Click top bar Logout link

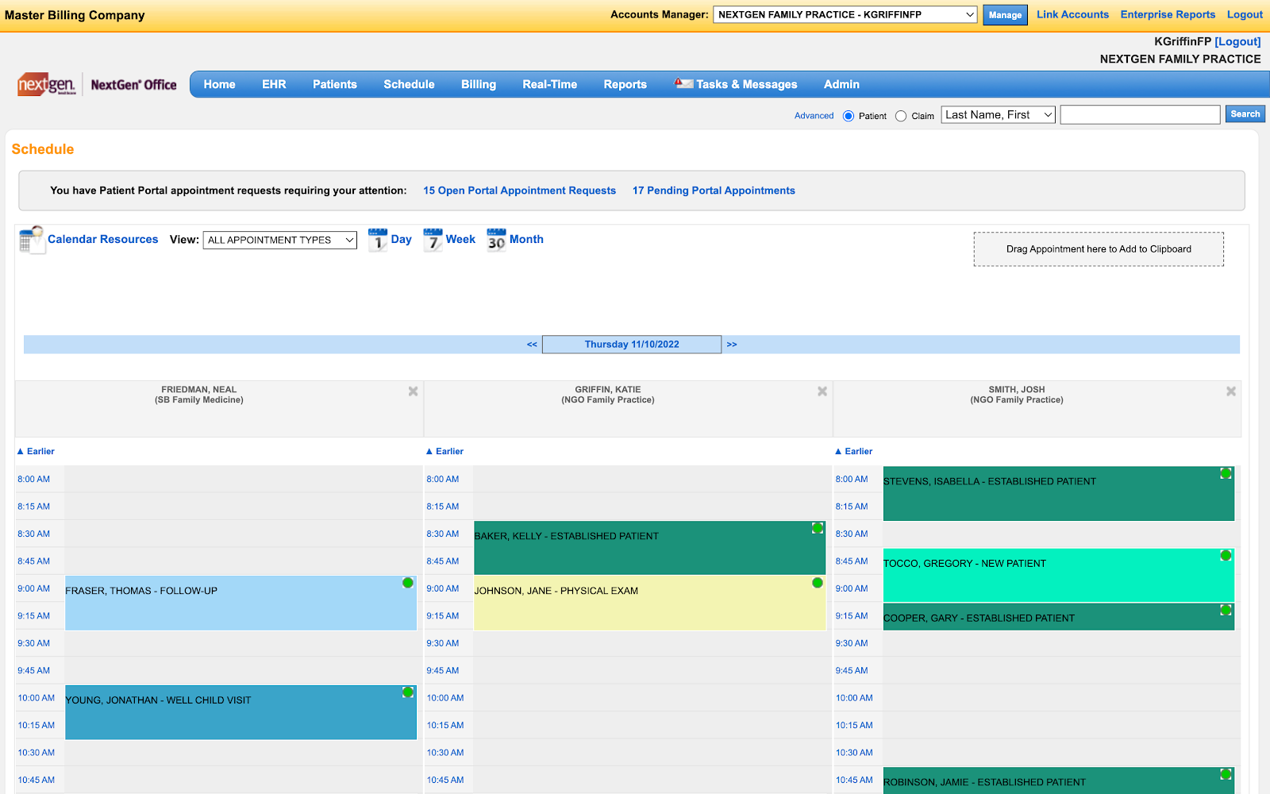click(x=1245, y=14)
